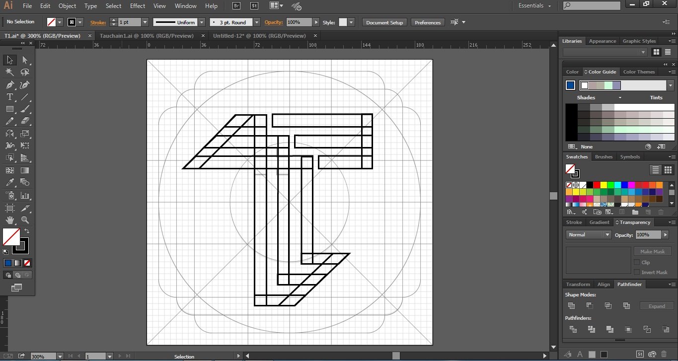Activate the Zoom tool in toolbar
678x361 pixels.
25,220
